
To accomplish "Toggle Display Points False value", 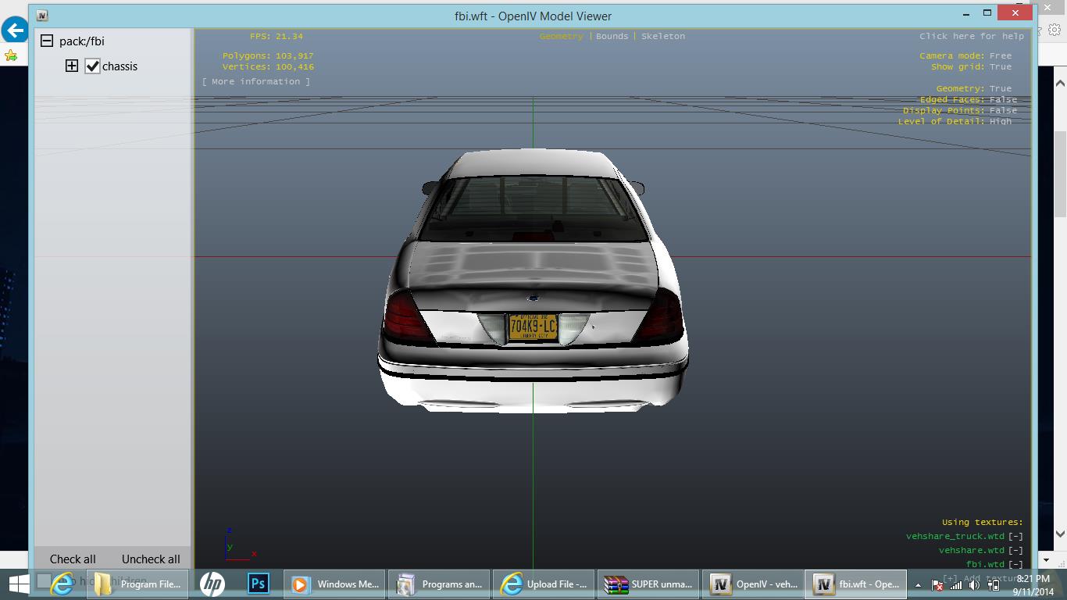I will (1003, 111).
